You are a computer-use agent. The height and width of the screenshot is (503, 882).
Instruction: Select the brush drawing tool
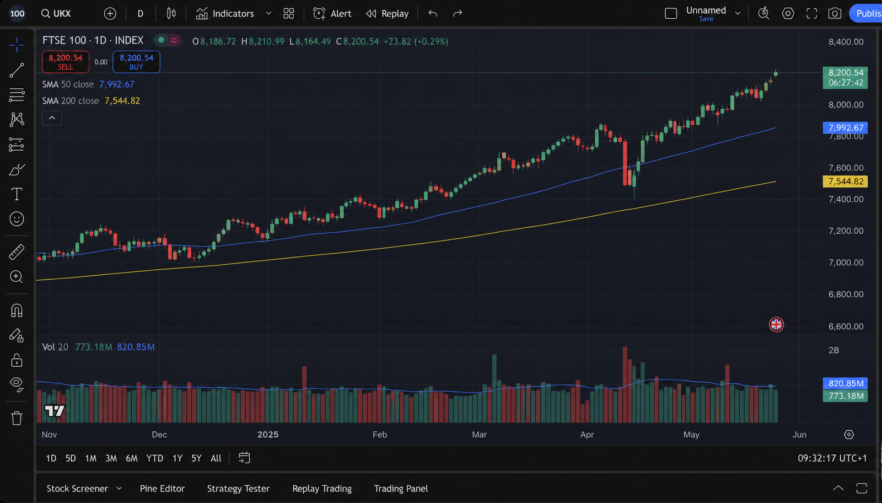coord(17,169)
